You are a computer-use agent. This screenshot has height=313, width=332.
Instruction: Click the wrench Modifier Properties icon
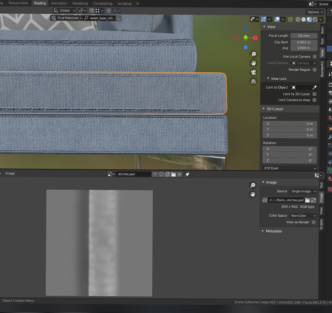[x=330, y=137]
